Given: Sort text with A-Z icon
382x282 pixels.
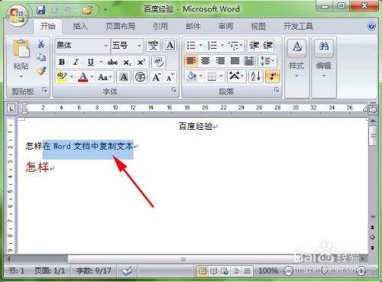Looking at the screenshot, I should (x=256, y=76).
